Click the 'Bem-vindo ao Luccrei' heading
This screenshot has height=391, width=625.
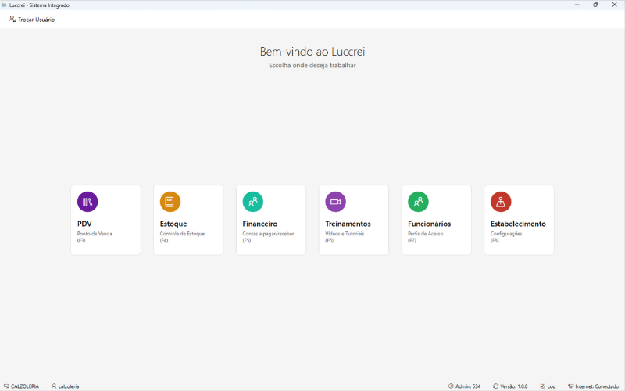pyautogui.click(x=312, y=52)
